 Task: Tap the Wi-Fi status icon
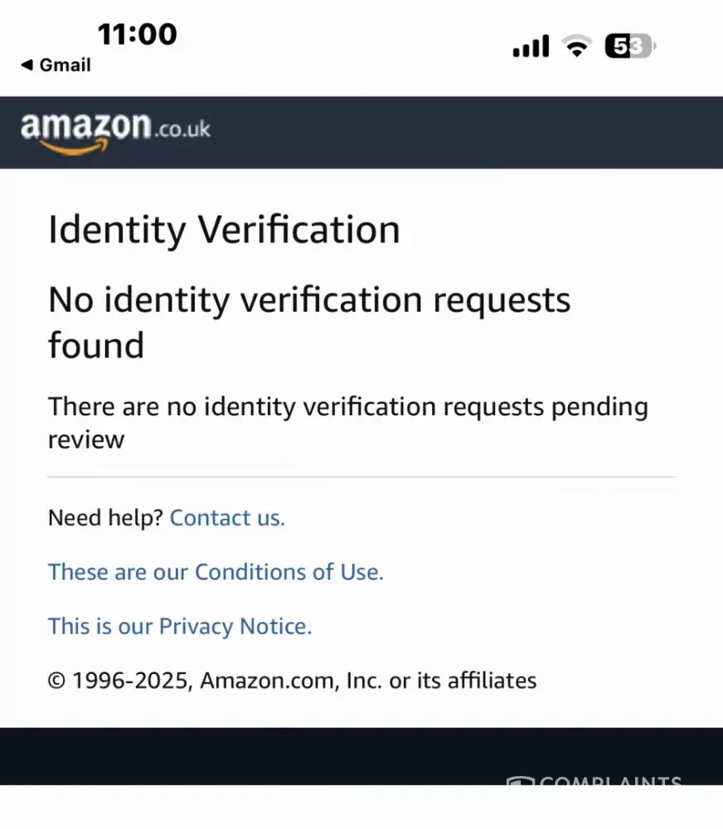(575, 46)
